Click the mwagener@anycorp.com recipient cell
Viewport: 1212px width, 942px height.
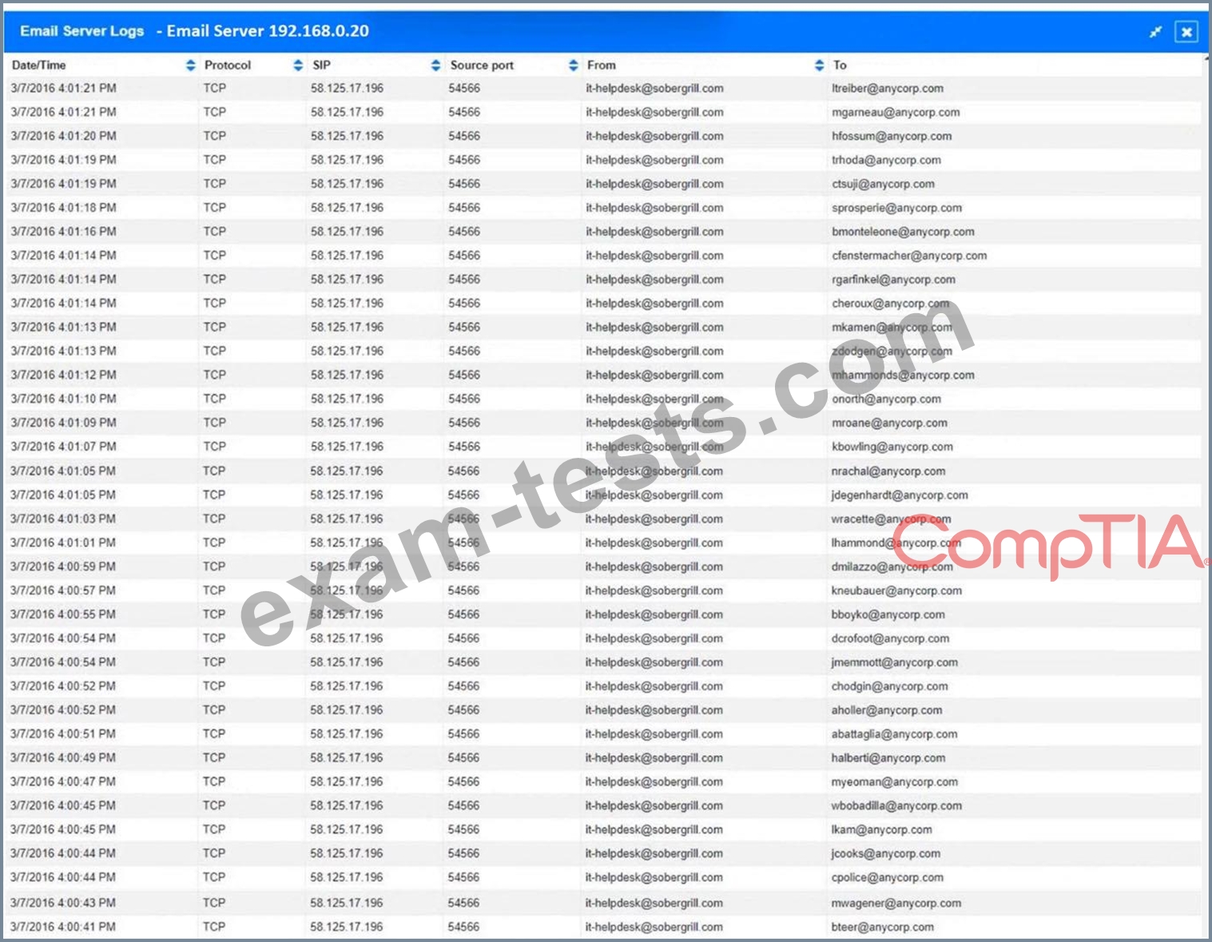896,903
